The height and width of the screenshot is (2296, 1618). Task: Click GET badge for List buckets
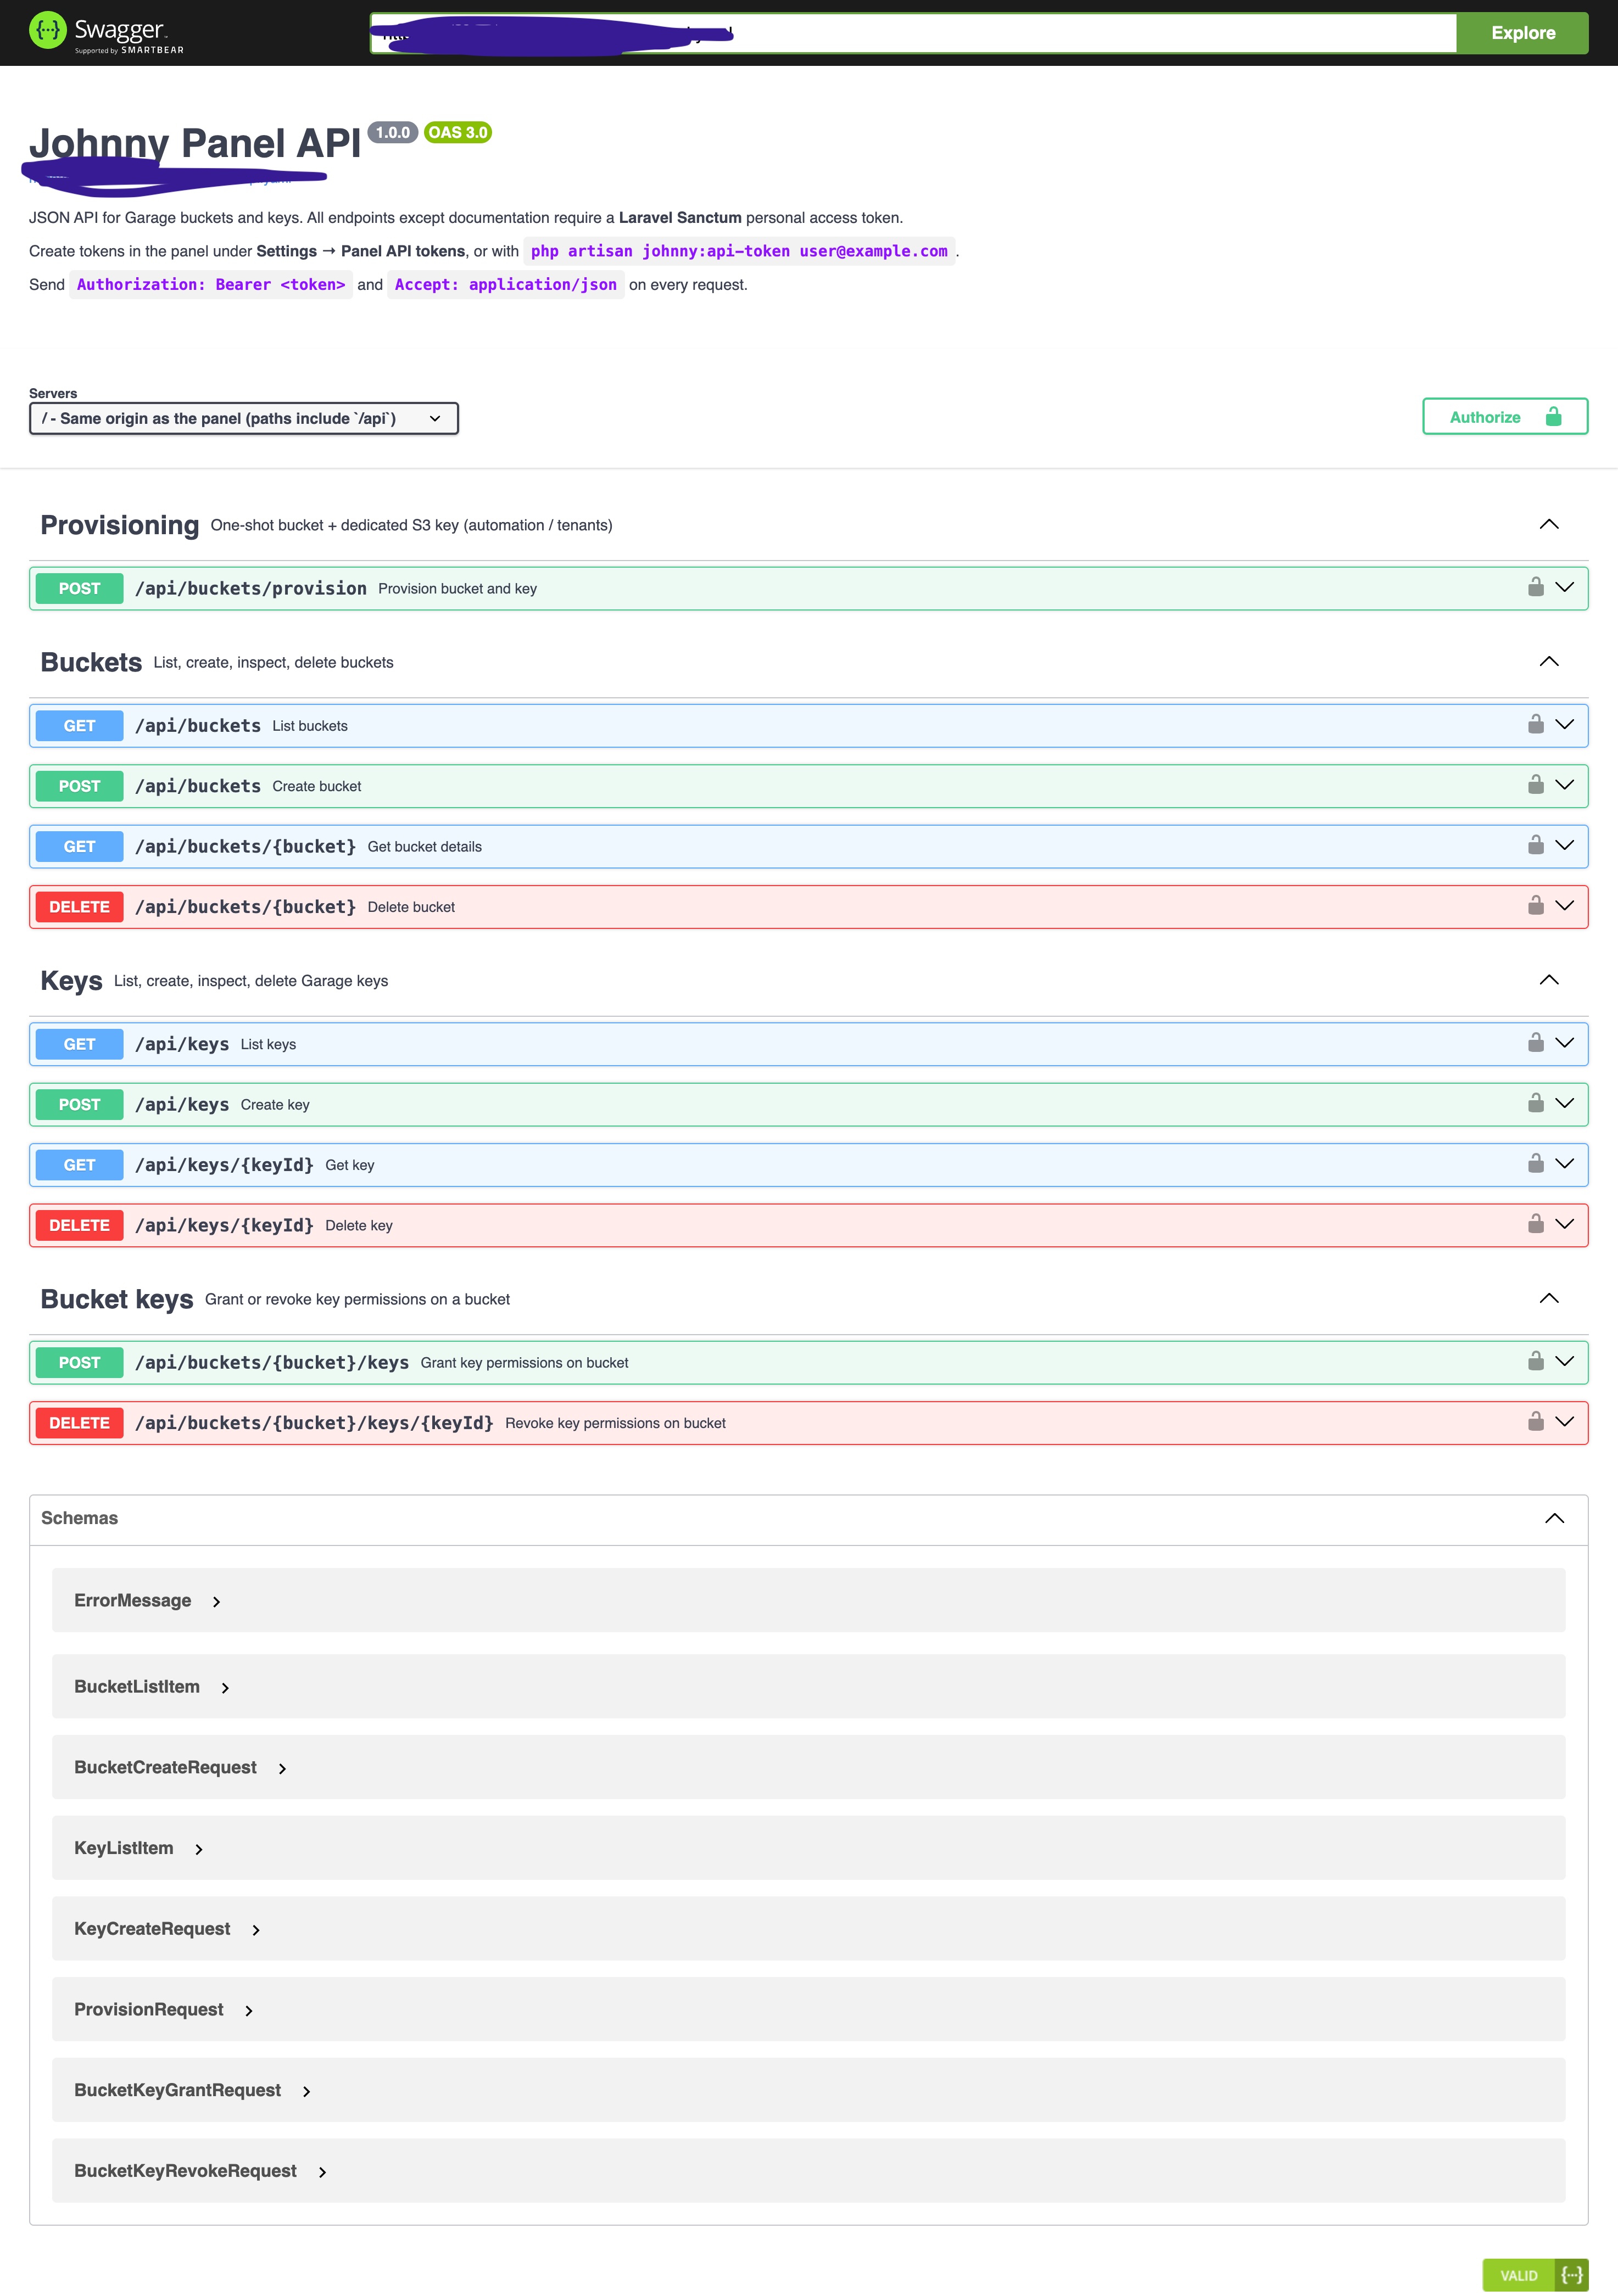[x=79, y=725]
